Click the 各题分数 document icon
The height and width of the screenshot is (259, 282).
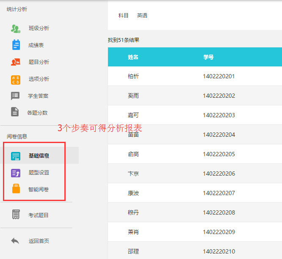coord(15,112)
